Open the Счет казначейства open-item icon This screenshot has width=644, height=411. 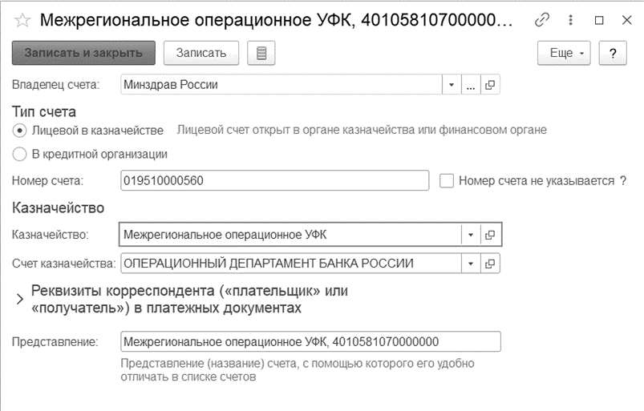pyautogui.click(x=490, y=264)
